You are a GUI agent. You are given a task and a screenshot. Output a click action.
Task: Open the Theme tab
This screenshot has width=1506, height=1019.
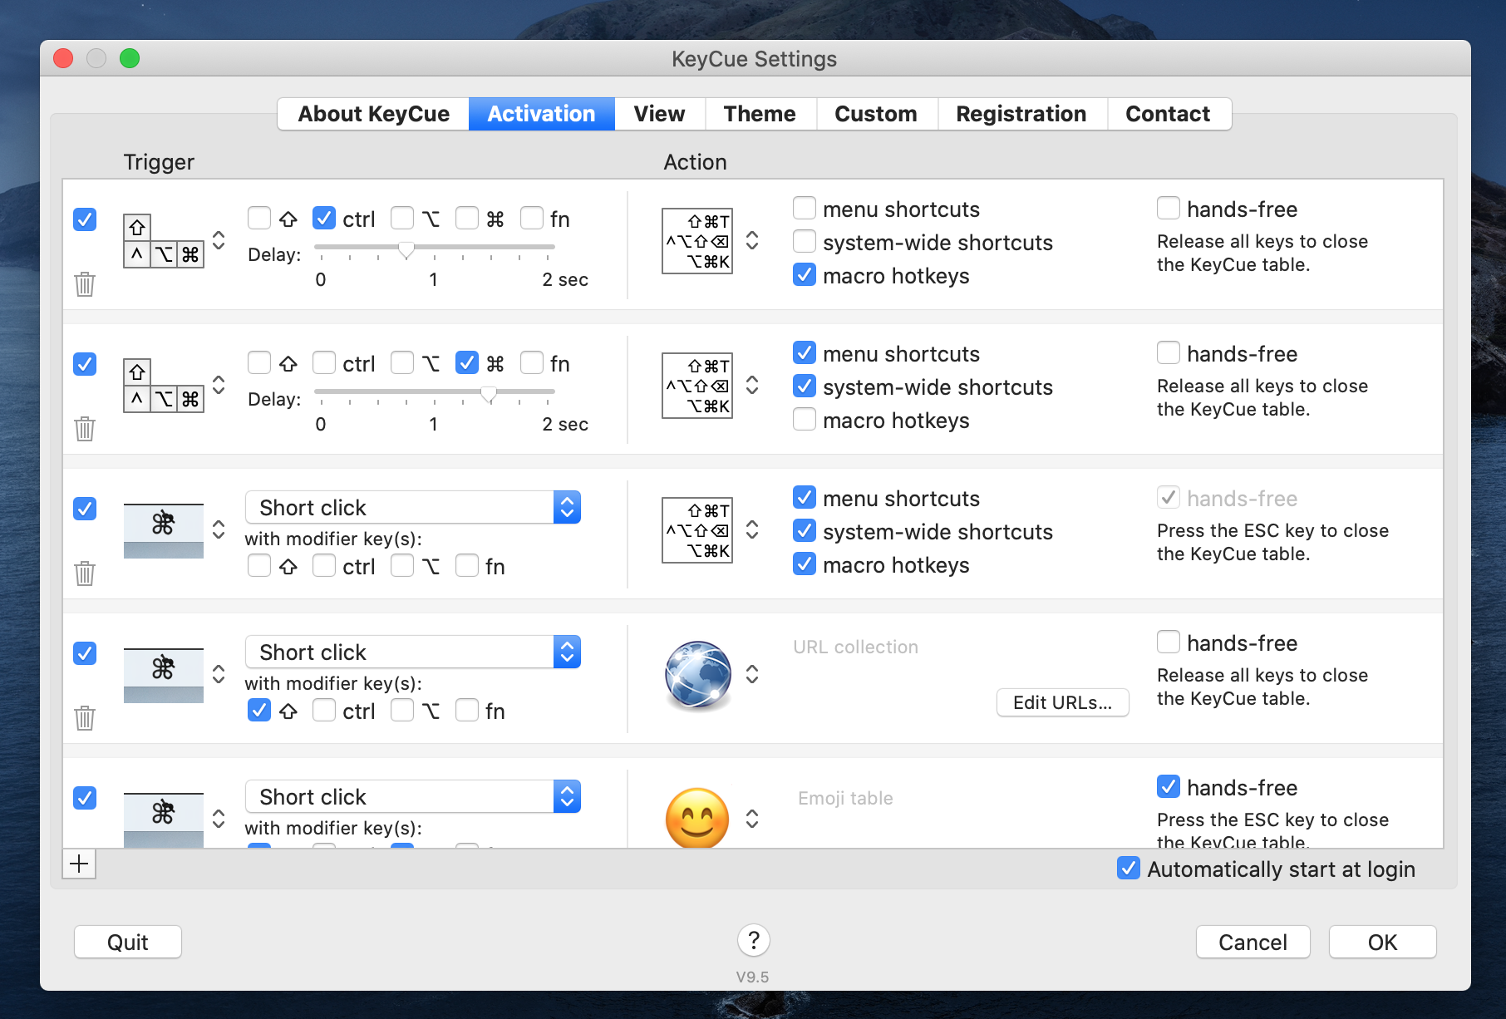(760, 114)
